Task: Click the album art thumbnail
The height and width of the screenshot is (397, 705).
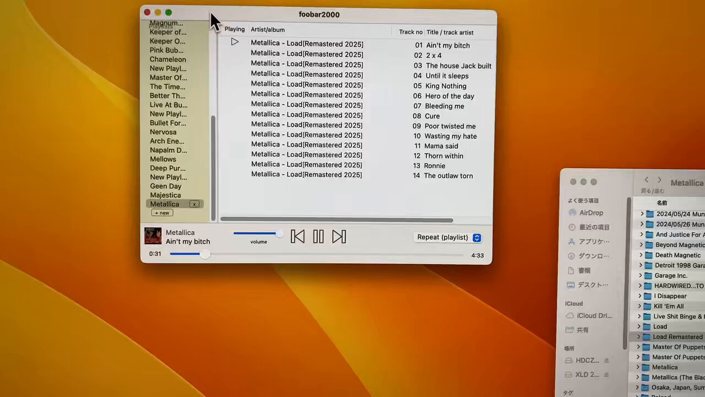Action: [153, 236]
